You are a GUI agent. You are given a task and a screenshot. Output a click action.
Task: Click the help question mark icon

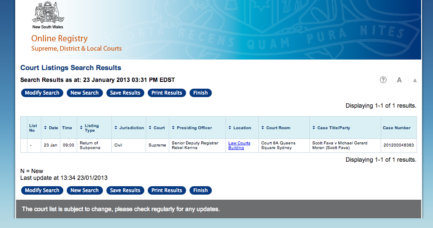click(383, 80)
